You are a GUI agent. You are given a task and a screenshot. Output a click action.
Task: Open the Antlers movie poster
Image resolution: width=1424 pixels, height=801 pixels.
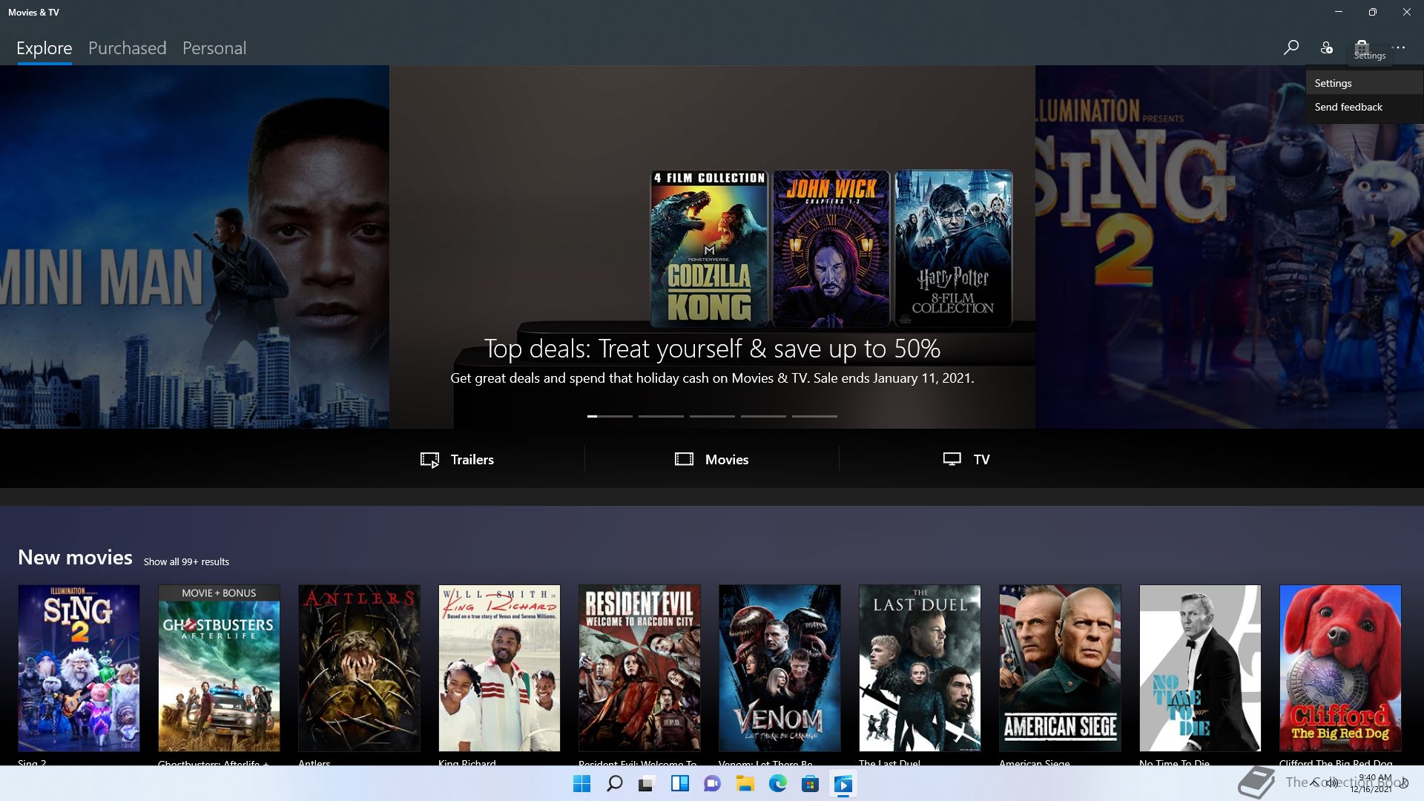pyautogui.click(x=359, y=668)
